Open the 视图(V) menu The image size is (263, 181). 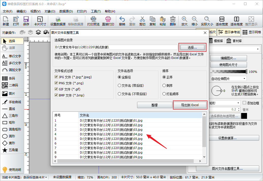point(35,11)
